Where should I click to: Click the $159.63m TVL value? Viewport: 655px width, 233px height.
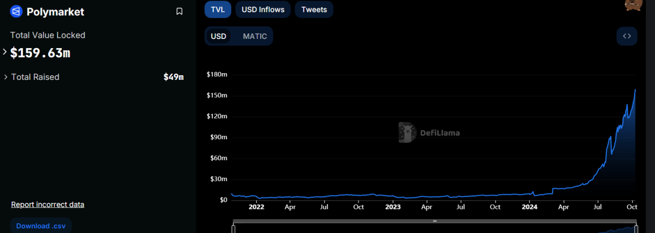coord(40,53)
